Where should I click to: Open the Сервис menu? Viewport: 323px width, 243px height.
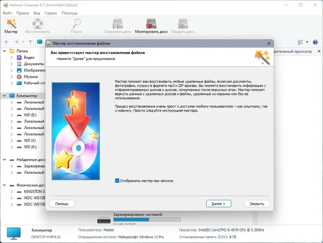(x=51, y=13)
